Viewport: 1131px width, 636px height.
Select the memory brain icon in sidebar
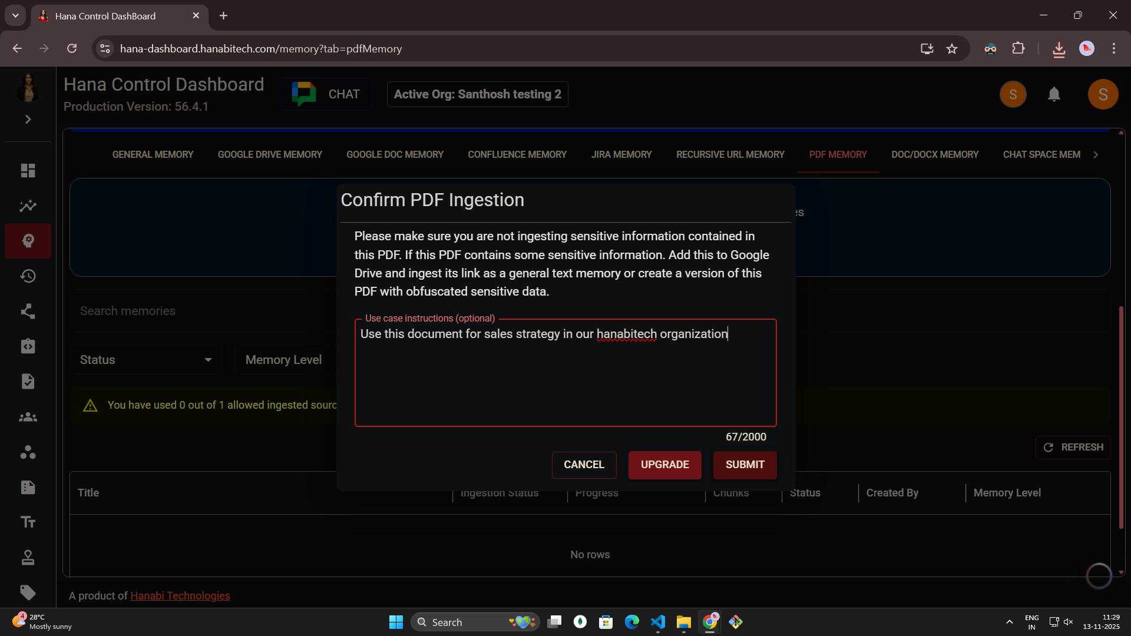point(28,241)
